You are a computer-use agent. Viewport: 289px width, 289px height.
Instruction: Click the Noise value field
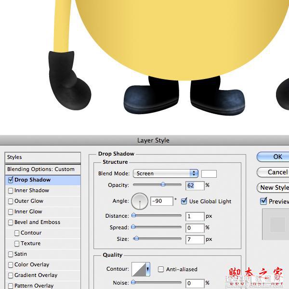195,283
